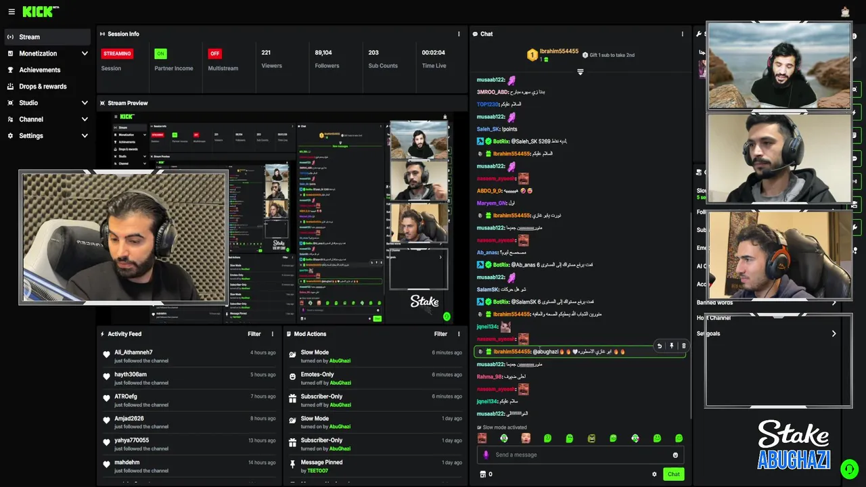Click heart icon beside Ali_Athamneh7 follow
The height and width of the screenshot is (487, 866).
106,354
